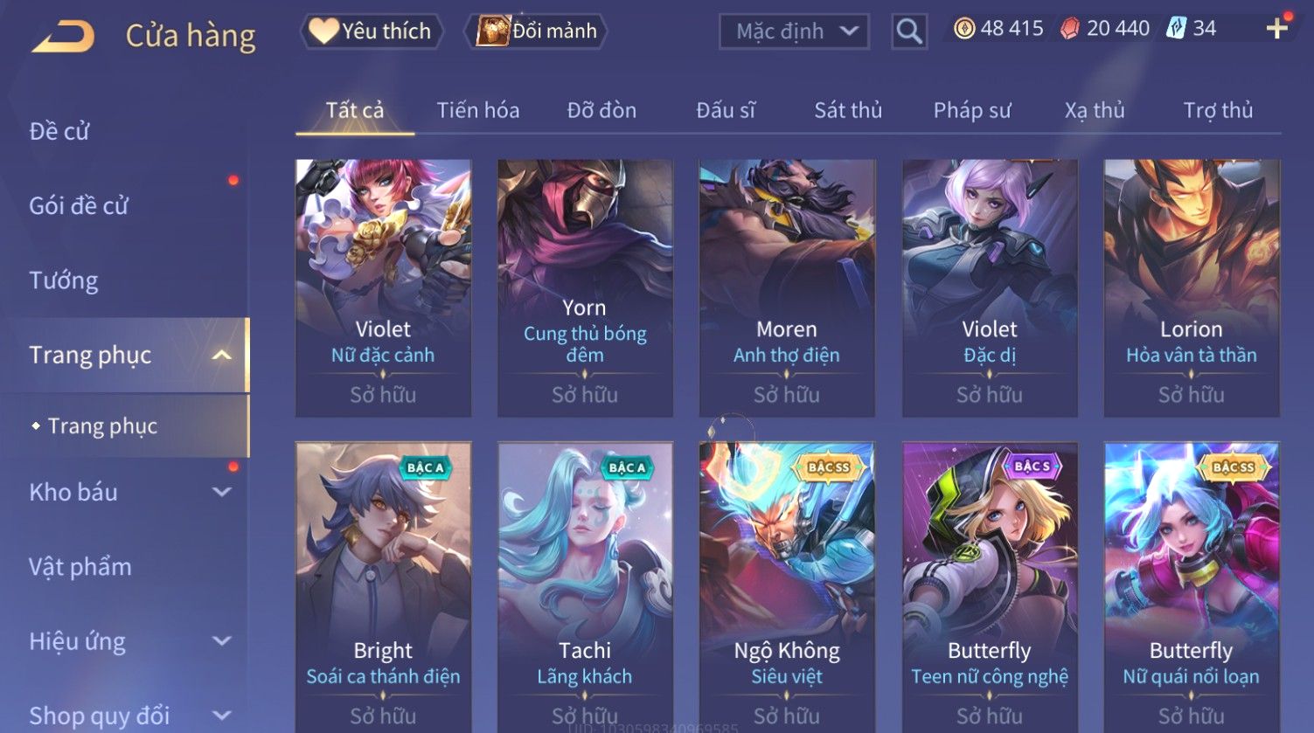Expand the Hiệu ứng sidebar section
Image resolution: width=1314 pixels, height=733 pixels.
(x=222, y=641)
